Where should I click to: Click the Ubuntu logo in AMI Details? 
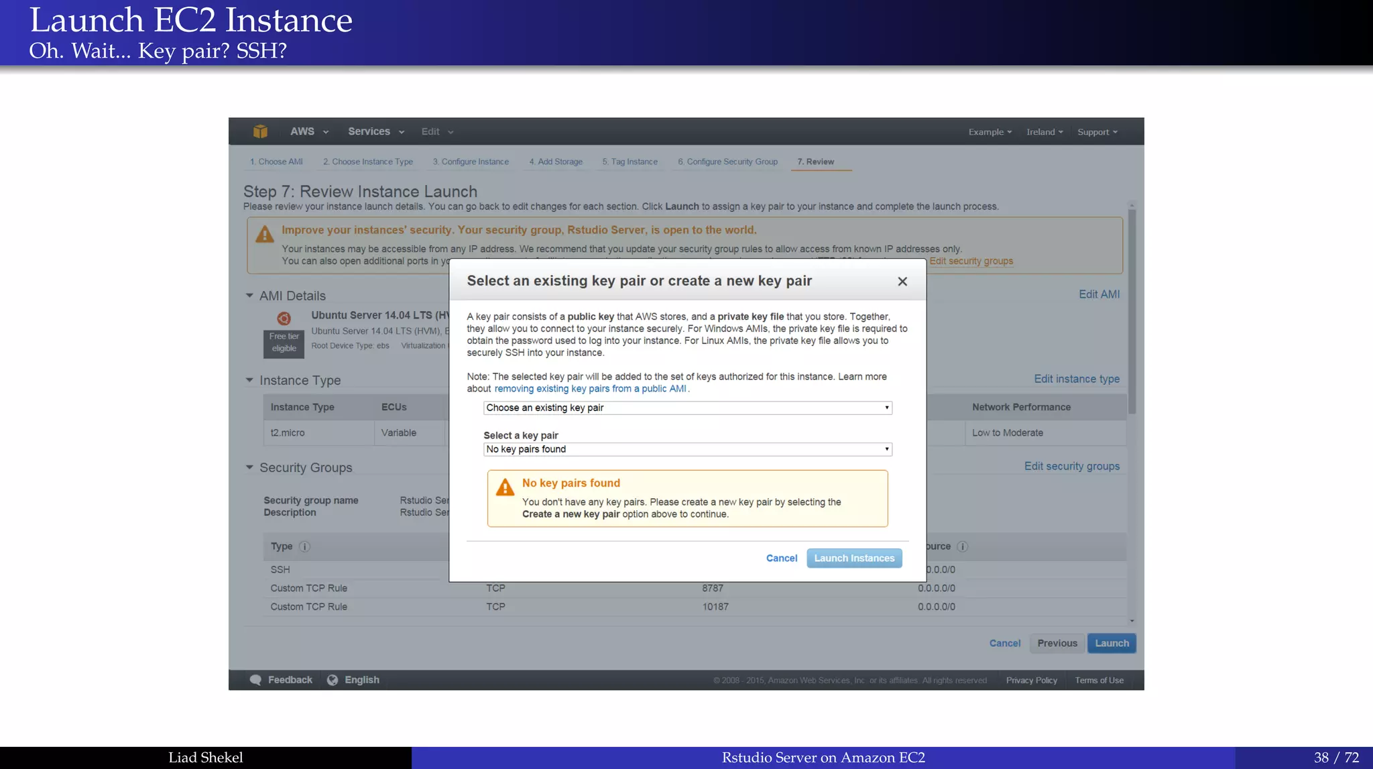284,318
